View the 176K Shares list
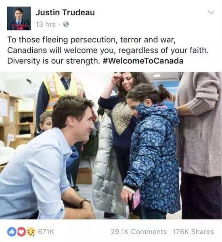Viewport: 222px width, 242px height. [x=193, y=232]
